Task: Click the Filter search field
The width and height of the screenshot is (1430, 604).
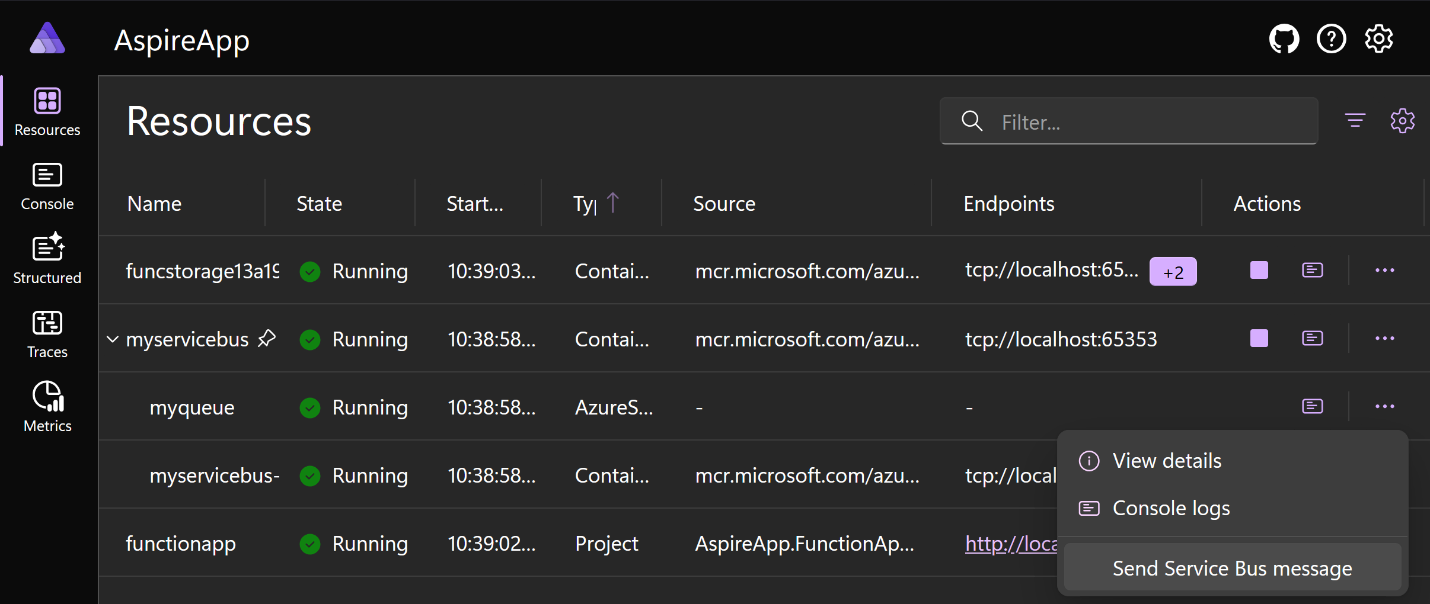Action: [1129, 121]
